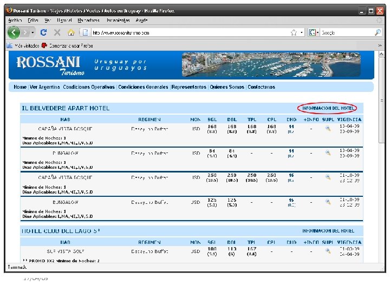390x292 pixels.
Task: Expand the bookmarks toolbar overflow chevron
Action: [380, 45]
